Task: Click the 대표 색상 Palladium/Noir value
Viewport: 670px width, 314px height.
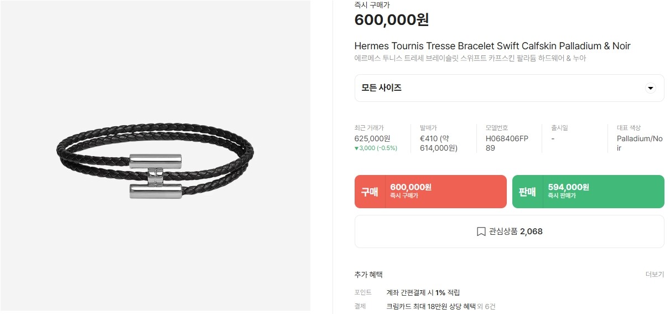Action: click(x=640, y=143)
